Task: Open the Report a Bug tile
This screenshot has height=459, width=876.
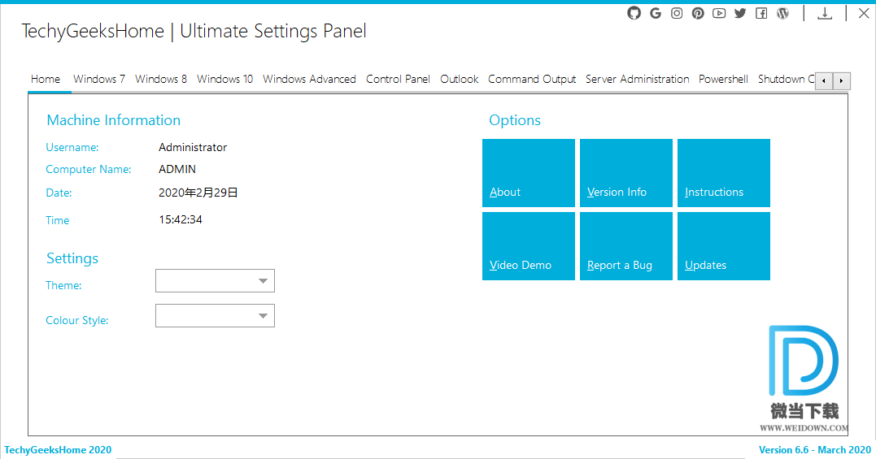Action: tap(626, 246)
